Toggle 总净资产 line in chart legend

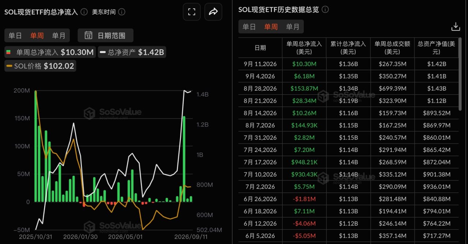point(132,52)
